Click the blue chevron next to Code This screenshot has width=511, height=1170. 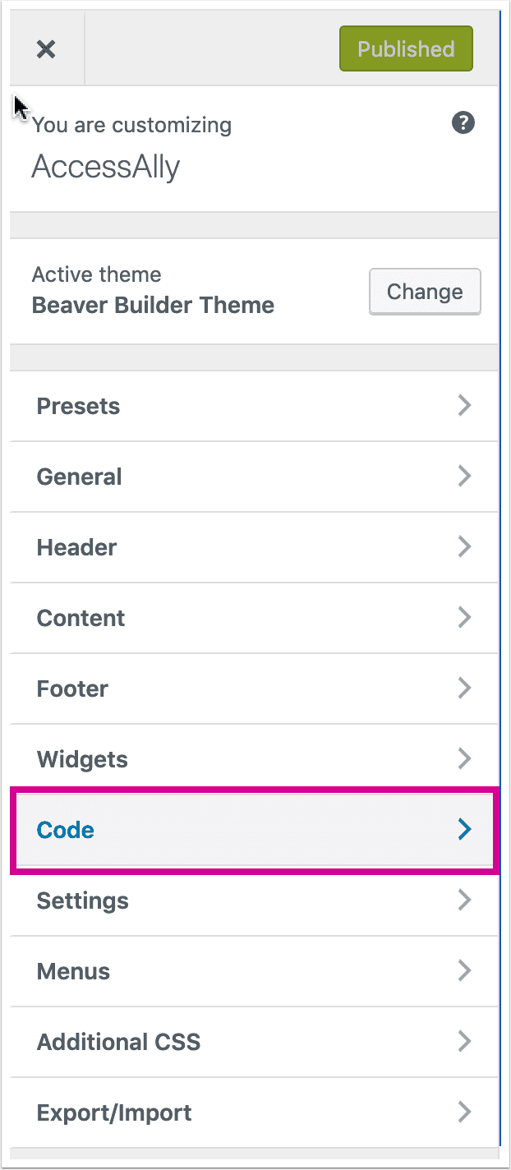pyautogui.click(x=464, y=830)
